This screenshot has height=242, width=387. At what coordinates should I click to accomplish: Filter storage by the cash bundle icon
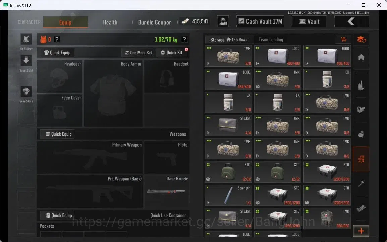coord(361,209)
